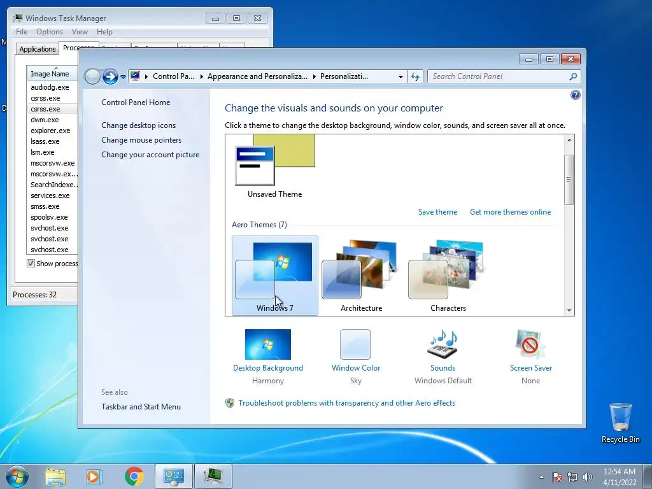The height and width of the screenshot is (489, 652).
Task: Click the theme list scroll up arrow
Action: point(569,140)
